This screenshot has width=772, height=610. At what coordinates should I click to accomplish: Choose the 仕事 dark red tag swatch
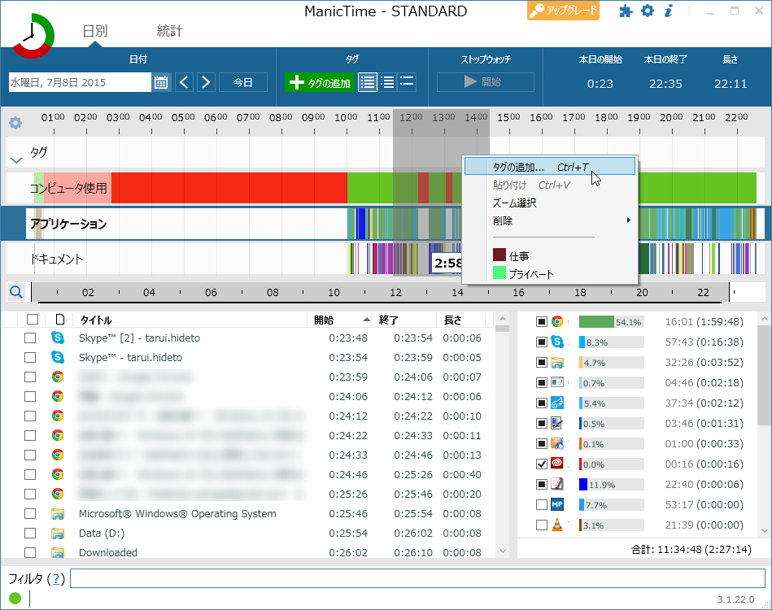tap(499, 255)
